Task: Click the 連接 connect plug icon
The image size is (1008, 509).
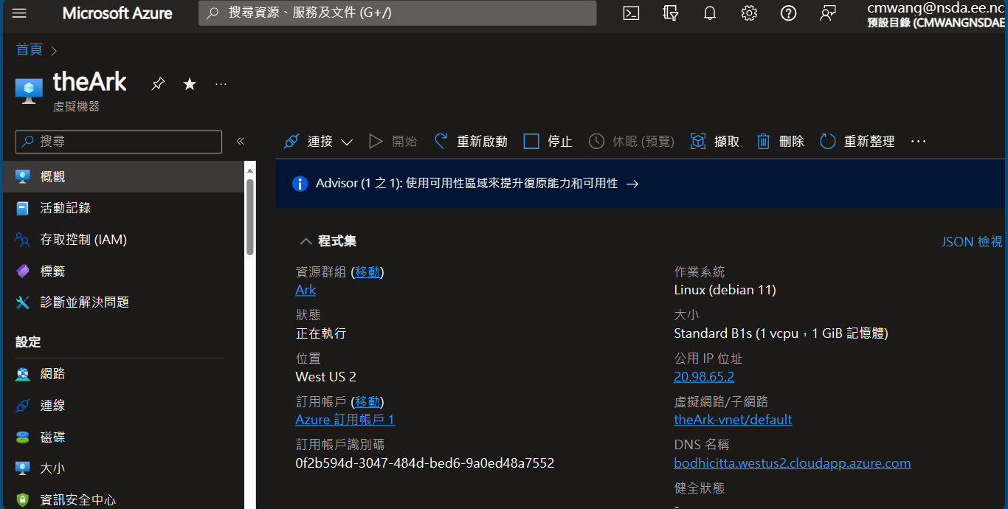Action: 291,142
